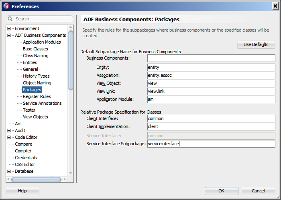The height and width of the screenshot is (200, 281).
Task: Click the tree horizontal scrollbar thumb
Action: [x=37, y=180]
